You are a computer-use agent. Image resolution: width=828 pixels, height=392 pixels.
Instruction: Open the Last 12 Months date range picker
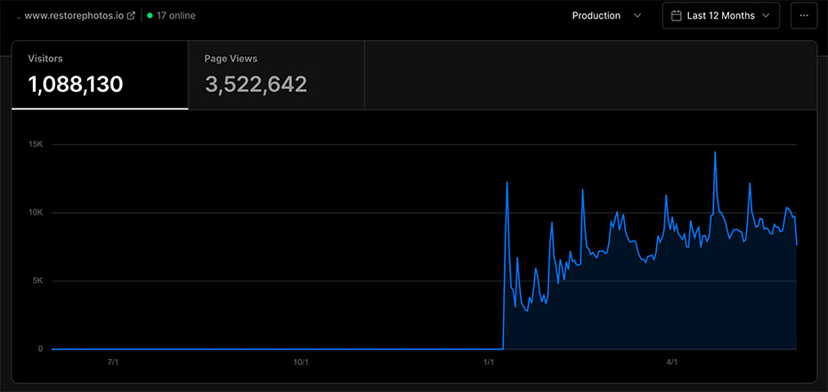click(x=721, y=16)
